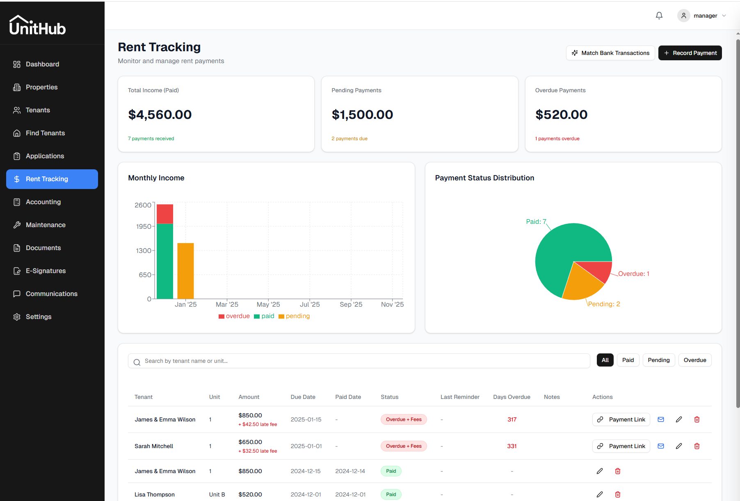
Task: Send email reminder to Sarah Mitchell
Action: [660, 446]
